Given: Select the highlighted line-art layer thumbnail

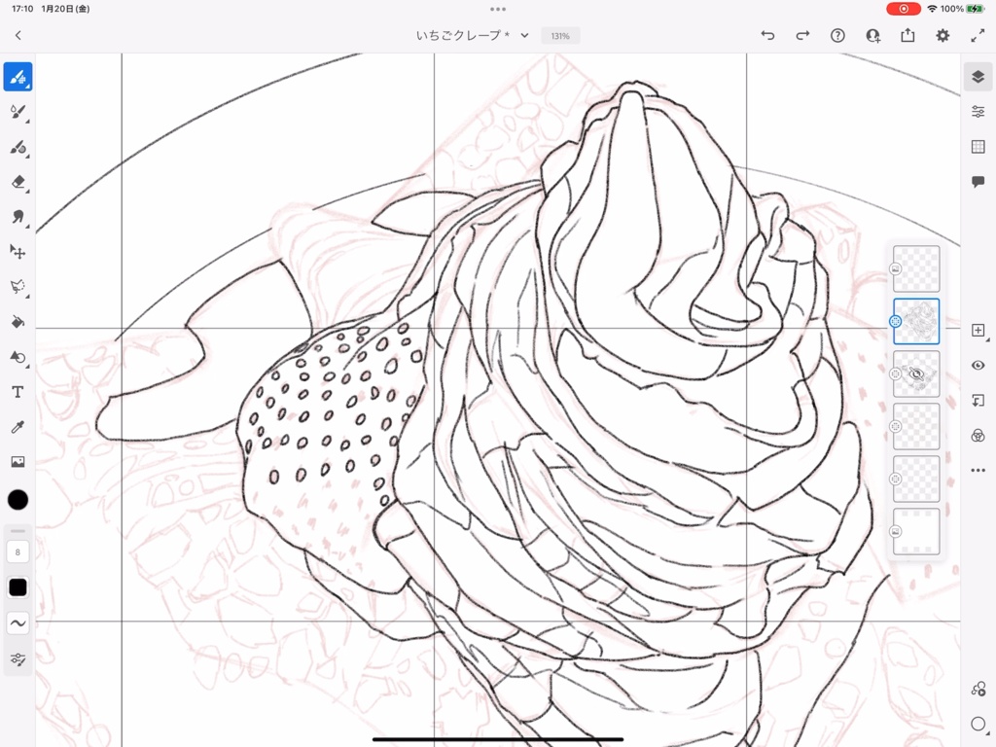Looking at the screenshot, I should (916, 321).
